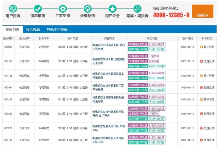
Task: Open the 投诉视频 tab
Action: point(33,29)
